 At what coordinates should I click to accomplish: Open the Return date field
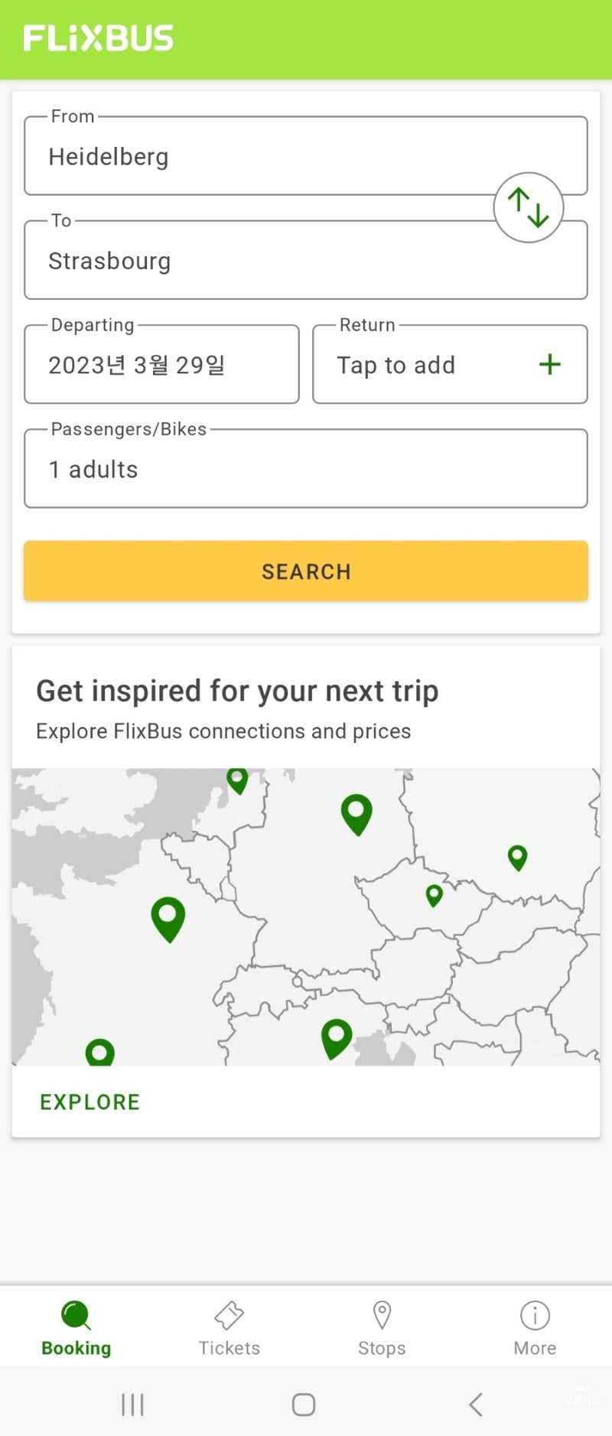tap(450, 364)
